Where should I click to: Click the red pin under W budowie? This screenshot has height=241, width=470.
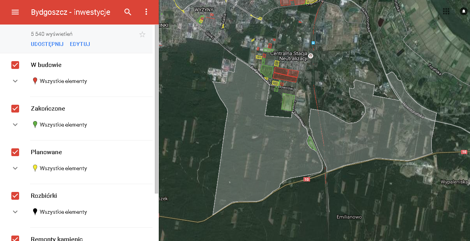click(35, 81)
